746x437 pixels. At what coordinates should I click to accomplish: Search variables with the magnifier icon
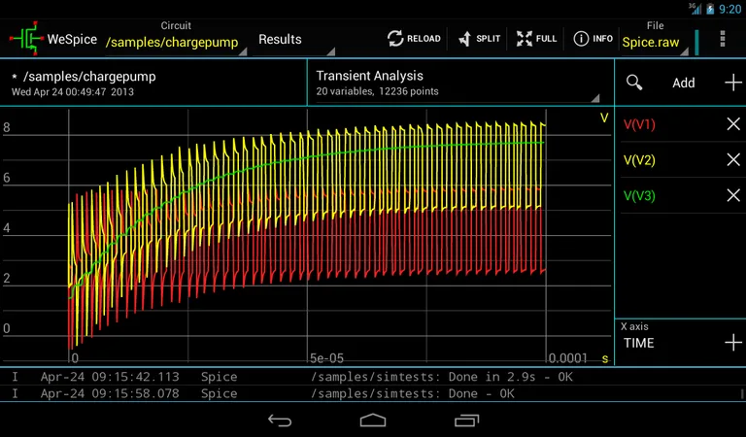[634, 83]
